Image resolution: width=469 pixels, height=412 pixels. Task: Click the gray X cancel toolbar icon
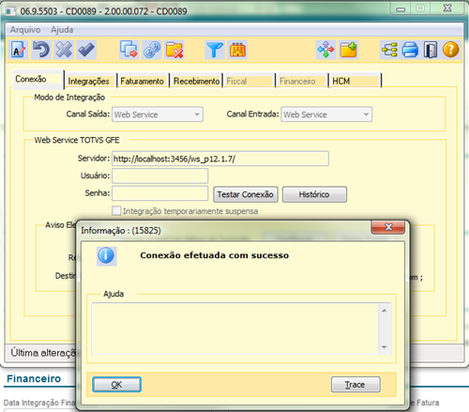point(64,50)
